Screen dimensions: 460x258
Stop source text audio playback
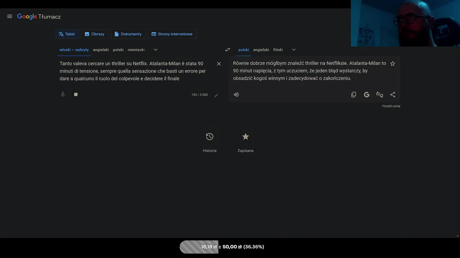pyautogui.click(x=76, y=94)
